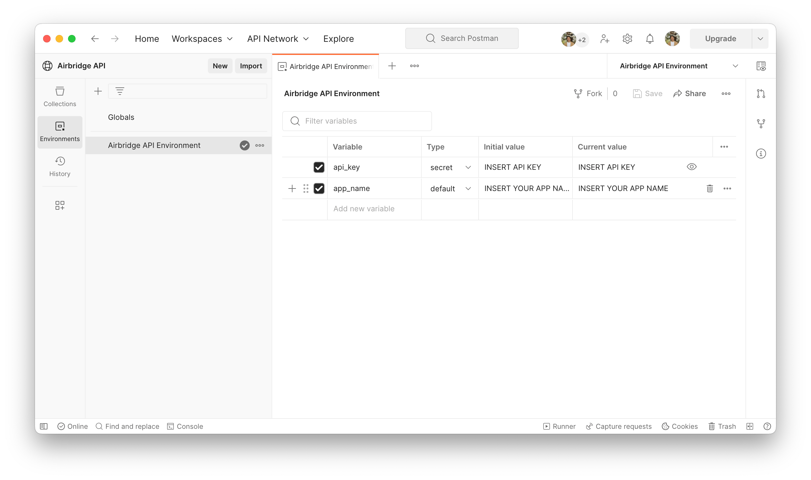This screenshot has height=480, width=811.
Task: Reveal the api_key secret value
Action: pos(691,167)
